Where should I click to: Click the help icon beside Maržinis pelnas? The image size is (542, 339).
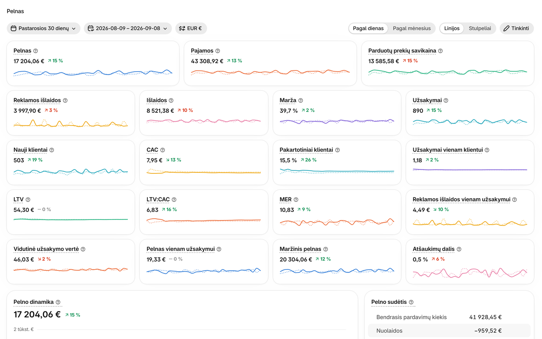click(326, 249)
